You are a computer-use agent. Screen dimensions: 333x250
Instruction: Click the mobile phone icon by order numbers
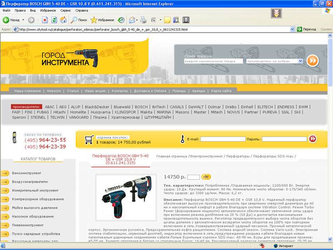[14, 137]
